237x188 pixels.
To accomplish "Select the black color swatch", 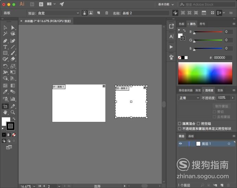I will pos(183,58).
